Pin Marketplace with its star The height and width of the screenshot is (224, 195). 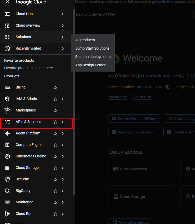(x=55, y=111)
